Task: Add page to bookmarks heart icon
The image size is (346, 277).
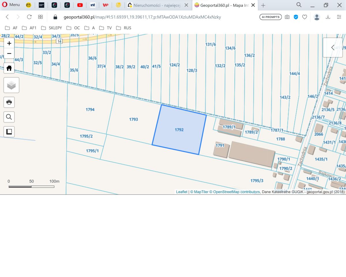Action: pyautogui.click(x=304, y=17)
